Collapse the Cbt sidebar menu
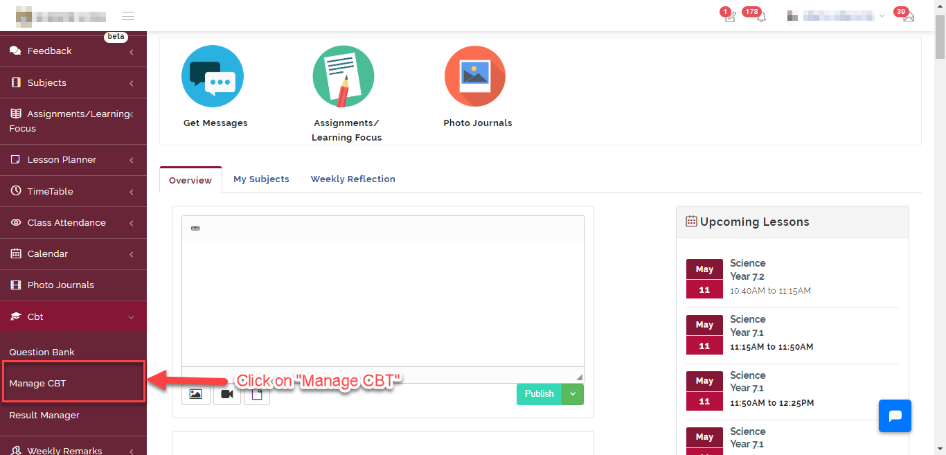Screen dimensions: 946x455 73,316
